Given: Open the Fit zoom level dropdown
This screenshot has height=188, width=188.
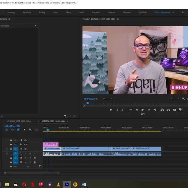Looking at the screenshot, I should coord(107,99).
